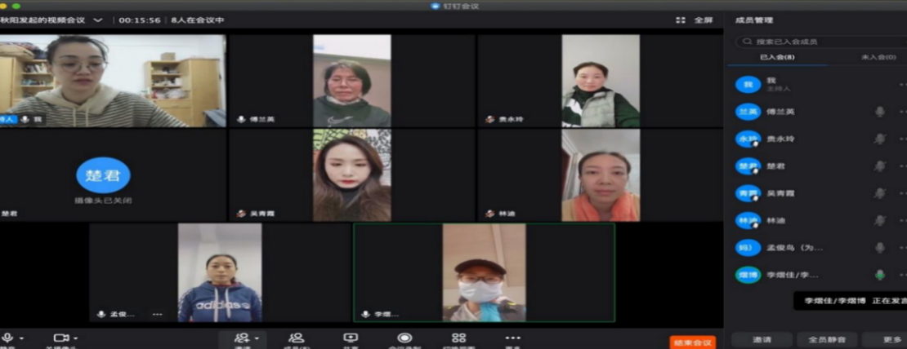
Task: Click the switch view grid icon
Action: click(x=458, y=338)
